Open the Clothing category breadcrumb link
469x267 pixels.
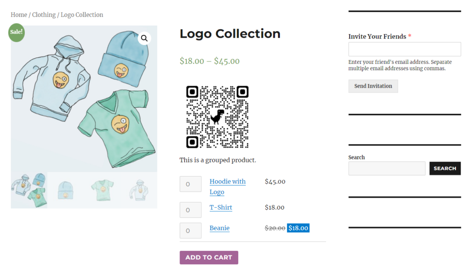44,15
